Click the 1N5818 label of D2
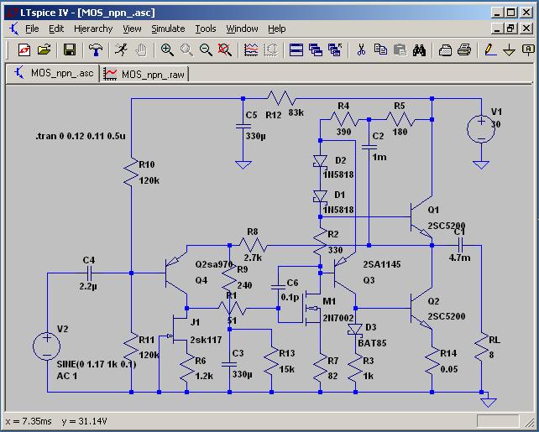Image resolution: width=539 pixels, height=432 pixels. click(338, 174)
